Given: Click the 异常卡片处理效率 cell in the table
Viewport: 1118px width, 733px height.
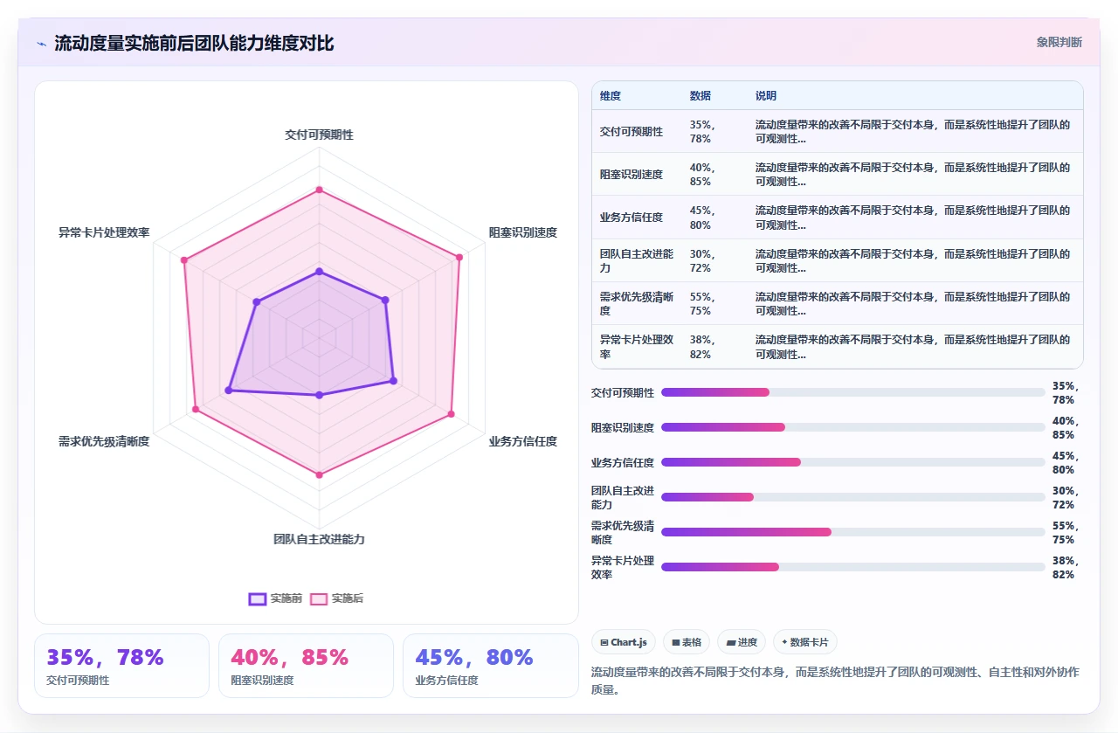Looking at the screenshot, I should [637, 347].
